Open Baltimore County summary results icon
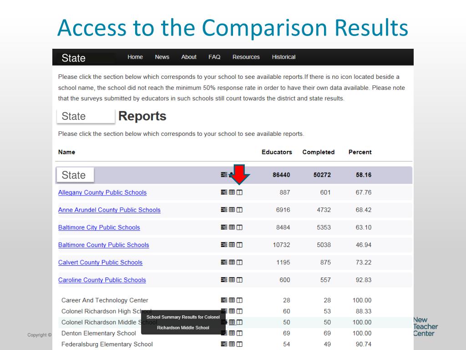Image resolution: width=466 pixels, height=350 pixels. click(224, 245)
